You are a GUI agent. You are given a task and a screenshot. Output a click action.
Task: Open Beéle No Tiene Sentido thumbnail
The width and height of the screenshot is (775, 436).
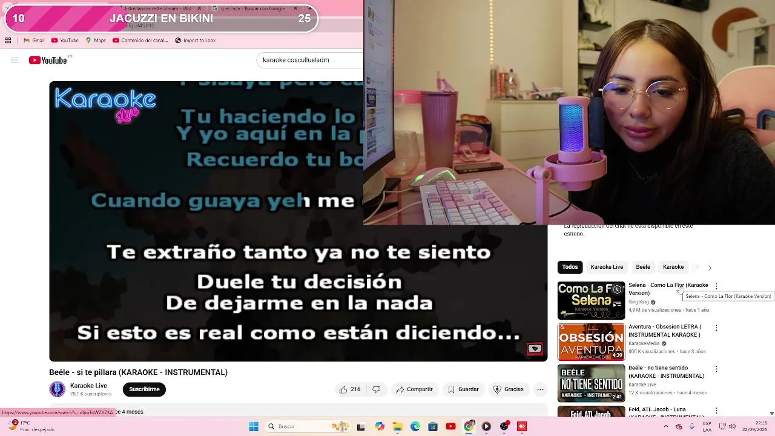pos(591,383)
